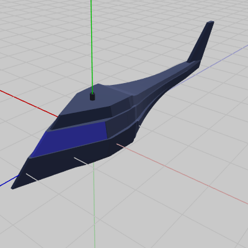Click the solid blue axis line
Viewport: 248px width, 248px height.
(9, 180)
